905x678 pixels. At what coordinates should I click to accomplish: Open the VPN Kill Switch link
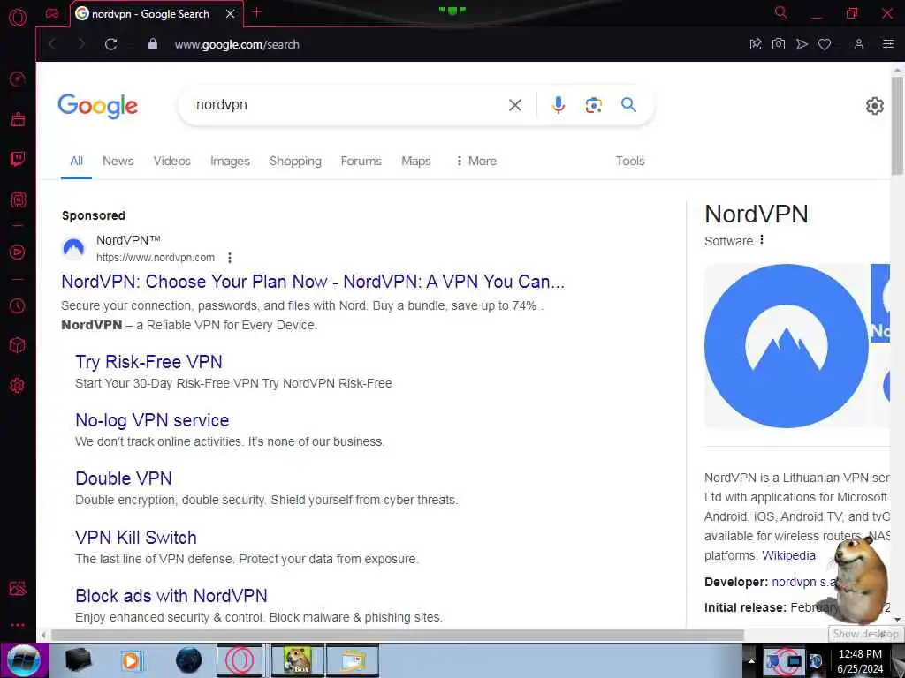click(135, 538)
